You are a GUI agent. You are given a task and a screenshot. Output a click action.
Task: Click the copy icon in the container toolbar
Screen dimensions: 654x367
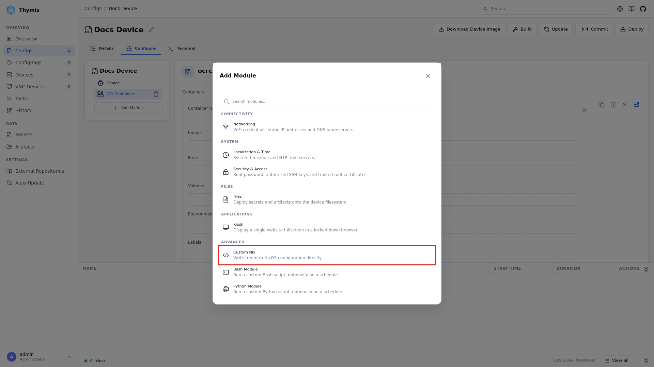click(x=602, y=105)
